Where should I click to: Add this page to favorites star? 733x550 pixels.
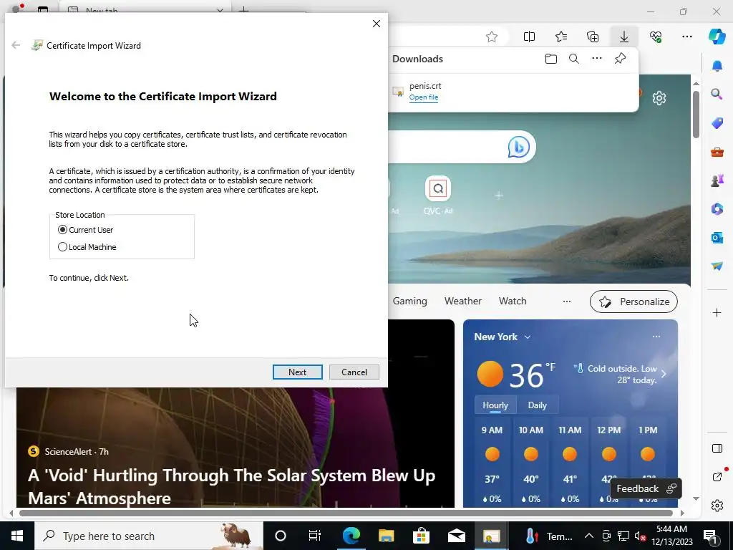click(x=491, y=37)
